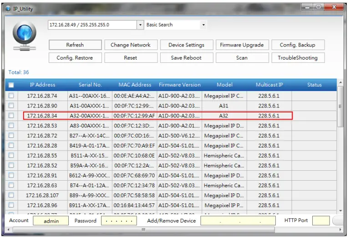Select the checkbox for device 172.16.28.34
This screenshot has width=350, height=238.
click(x=11, y=116)
